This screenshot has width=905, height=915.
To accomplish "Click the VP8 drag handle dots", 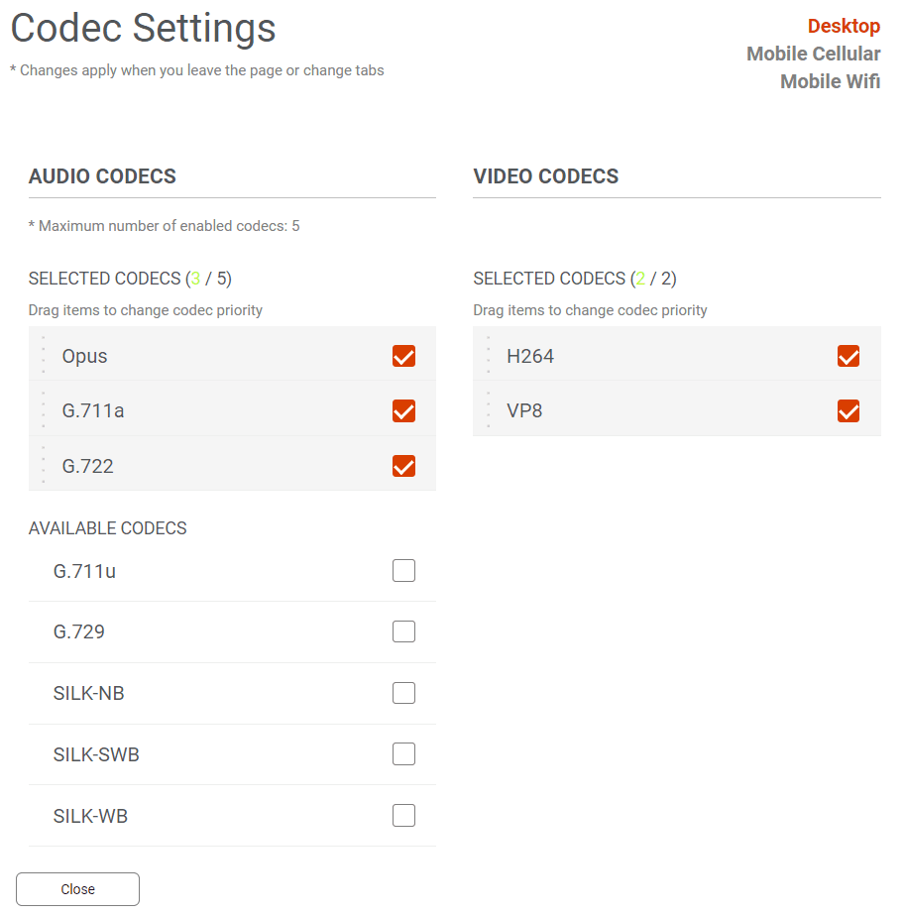I will [489, 410].
